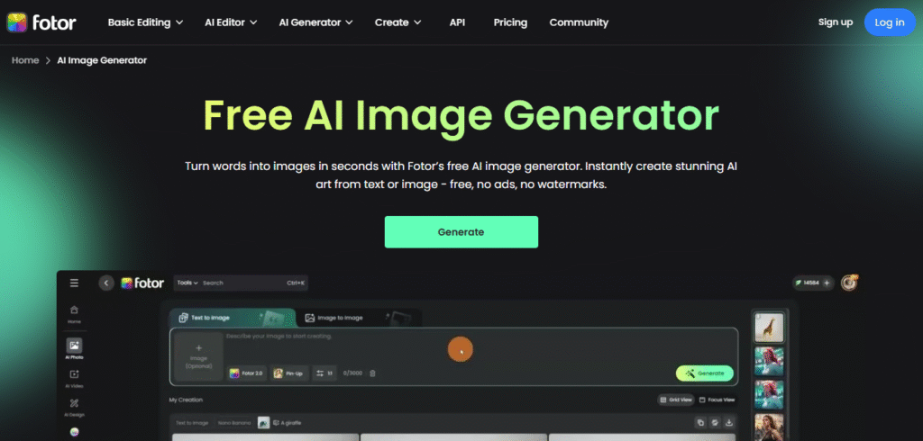The width and height of the screenshot is (923, 441).
Task: Click the trash icon beside 0/3000 counter
Action: click(x=372, y=373)
